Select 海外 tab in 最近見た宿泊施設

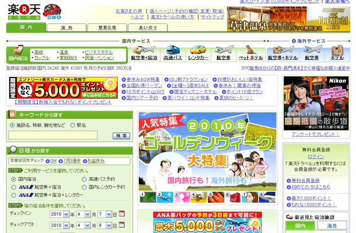(x=332, y=226)
